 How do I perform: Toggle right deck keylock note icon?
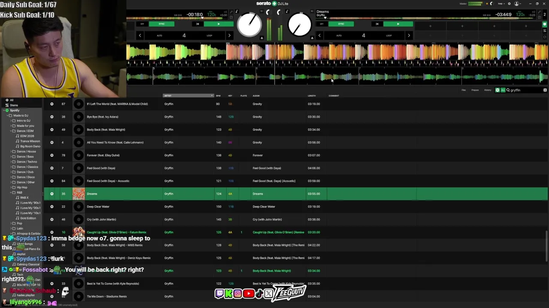point(287,12)
